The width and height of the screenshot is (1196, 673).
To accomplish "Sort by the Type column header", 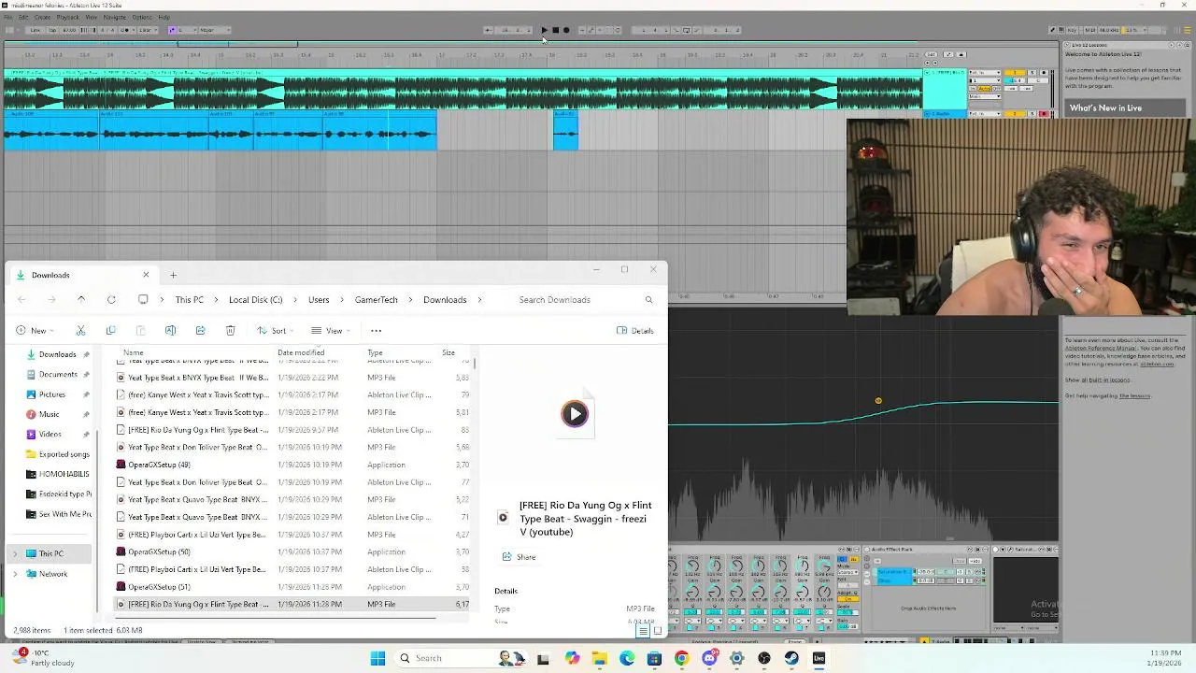I will [375, 352].
